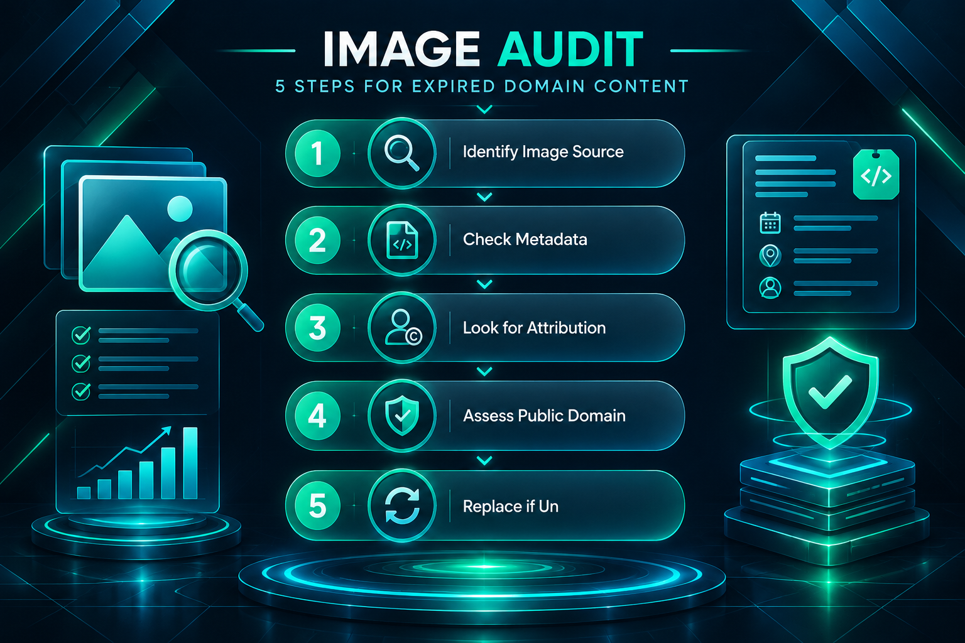
Task: Select the user profile icon on the metadata card
Action: point(770,288)
